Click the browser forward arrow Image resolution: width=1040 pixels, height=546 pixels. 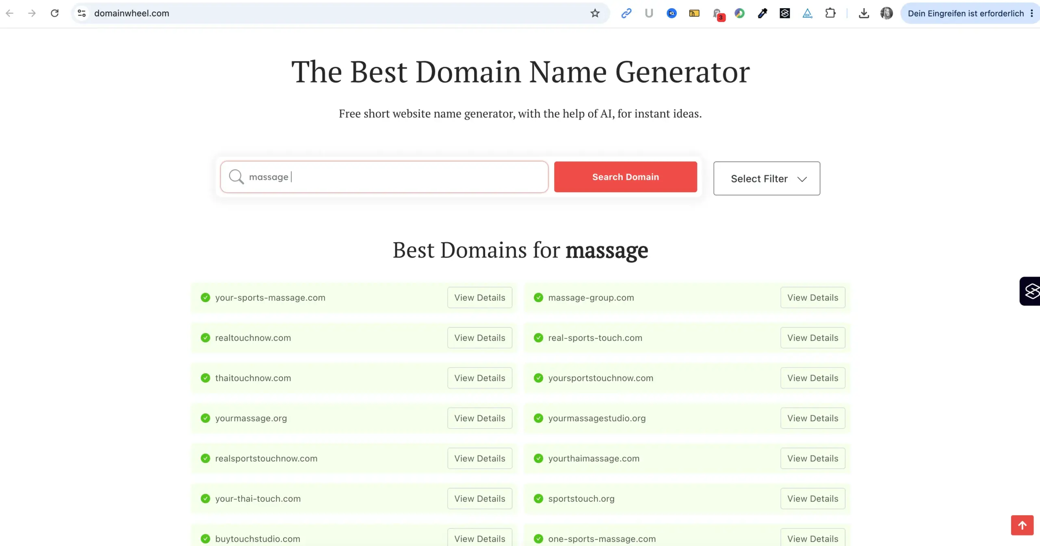coord(32,13)
